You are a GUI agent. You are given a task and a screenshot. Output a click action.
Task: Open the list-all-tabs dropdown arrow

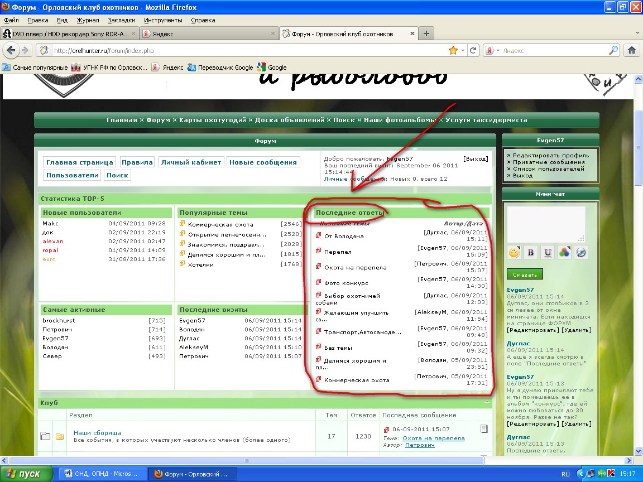tap(637, 33)
